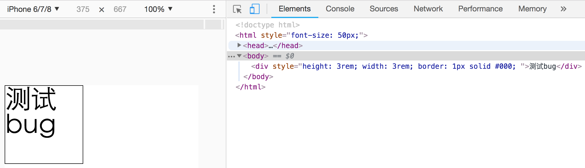Select the html style font-size line
The height and width of the screenshot is (168, 585).
(x=301, y=35)
